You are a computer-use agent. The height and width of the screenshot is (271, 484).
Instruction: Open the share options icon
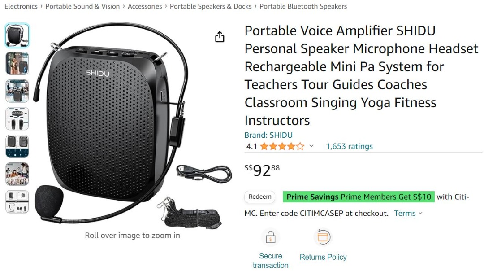(220, 37)
